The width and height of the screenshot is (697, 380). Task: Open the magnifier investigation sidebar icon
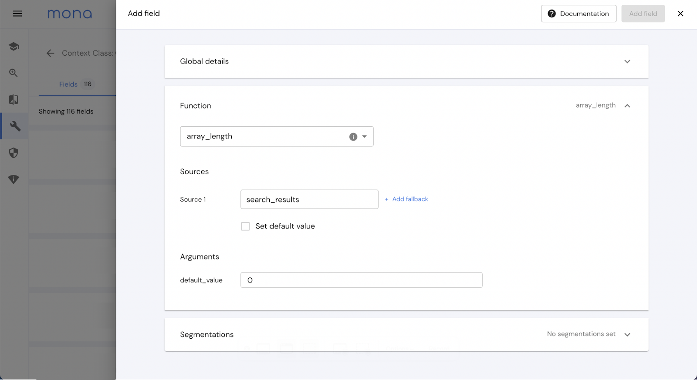coord(14,73)
